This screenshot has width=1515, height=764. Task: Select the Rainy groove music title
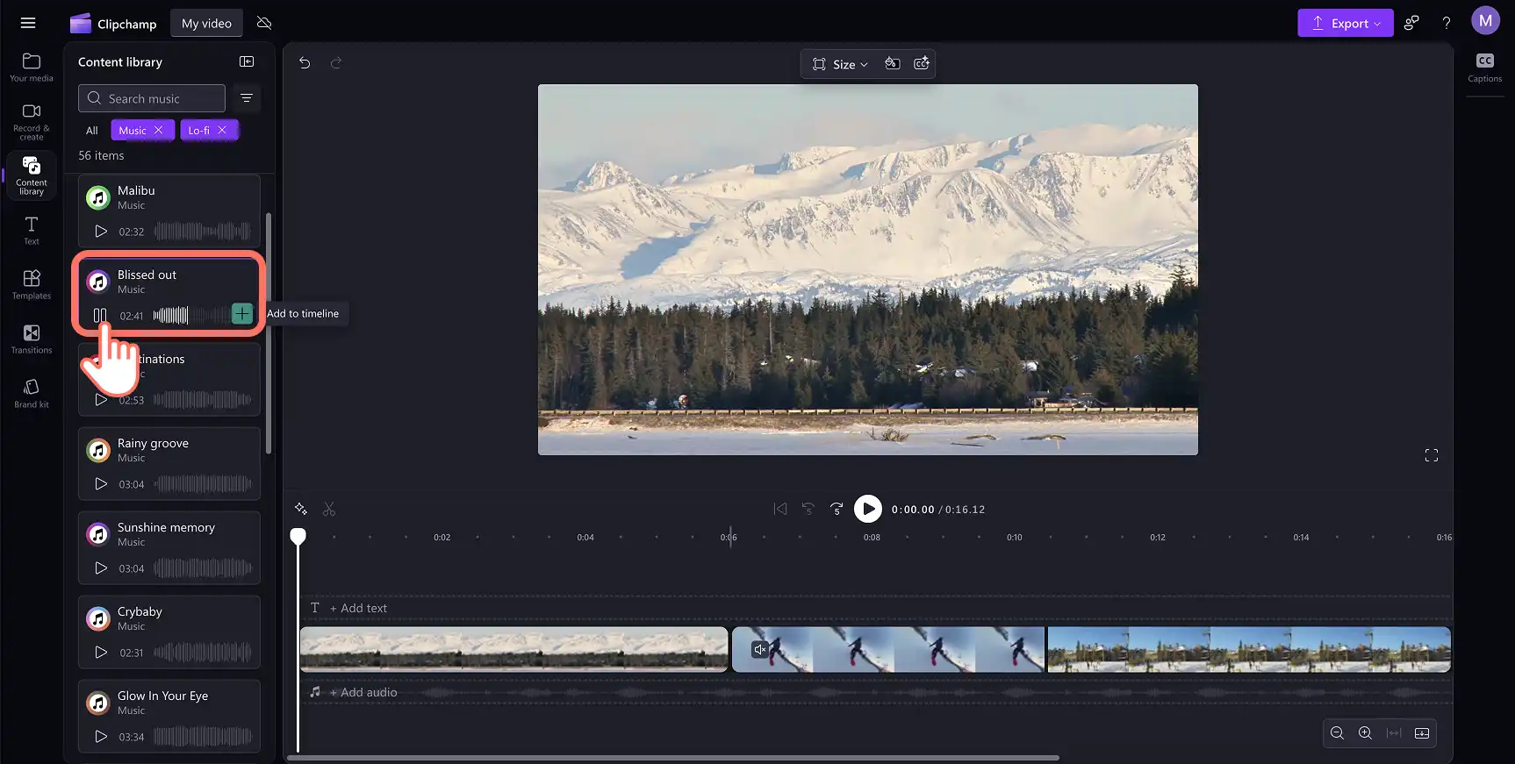[x=153, y=443]
